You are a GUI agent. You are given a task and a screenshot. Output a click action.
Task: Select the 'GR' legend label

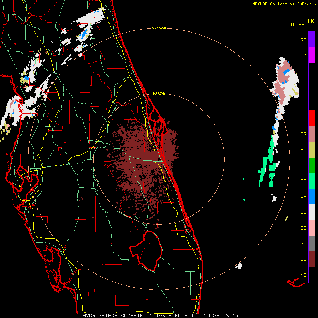click(303, 134)
